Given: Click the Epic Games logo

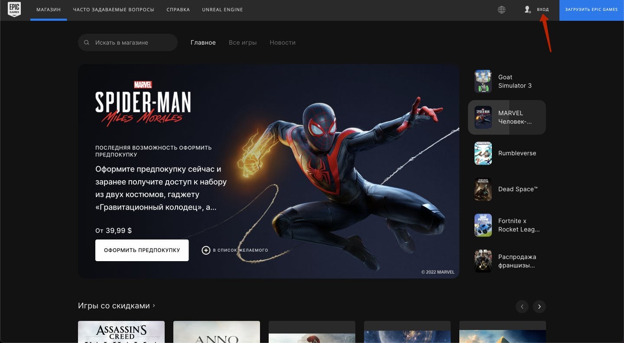Looking at the screenshot, I should click(14, 10).
